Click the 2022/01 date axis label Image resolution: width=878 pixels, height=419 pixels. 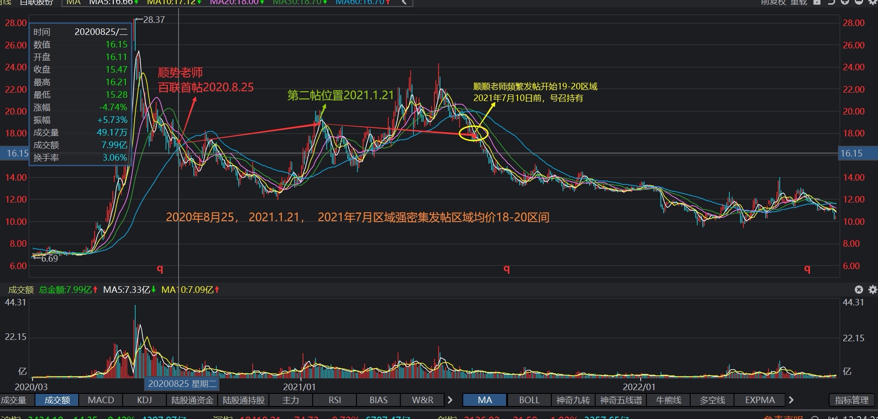point(639,387)
